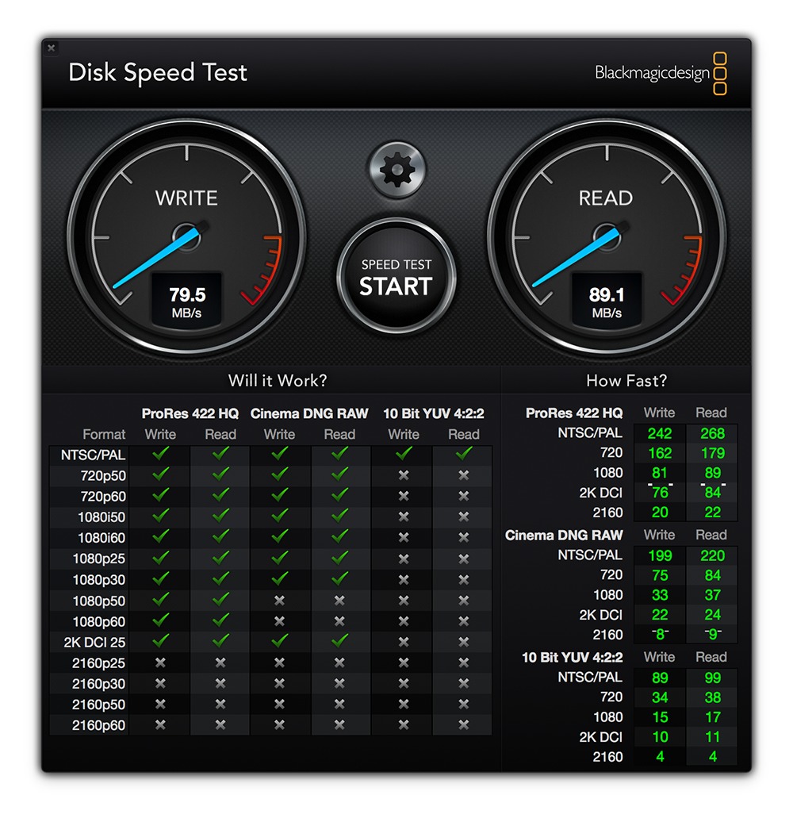Click the WRITE speed gauge
The width and height of the screenshot is (793, 818).
point(186,237)
